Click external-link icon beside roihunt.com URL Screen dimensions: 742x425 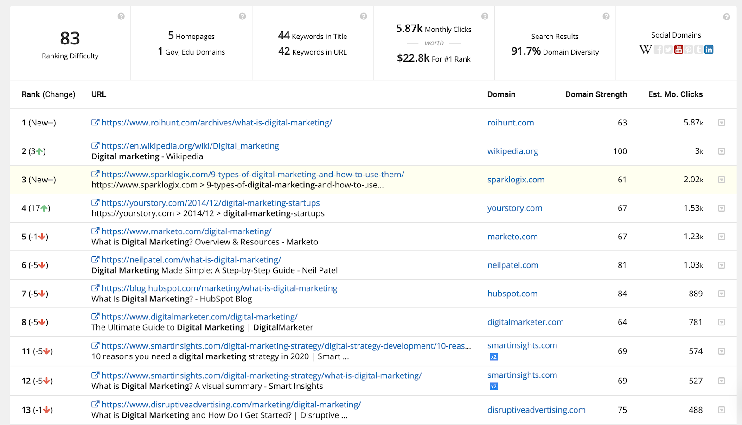coord(96,122)
